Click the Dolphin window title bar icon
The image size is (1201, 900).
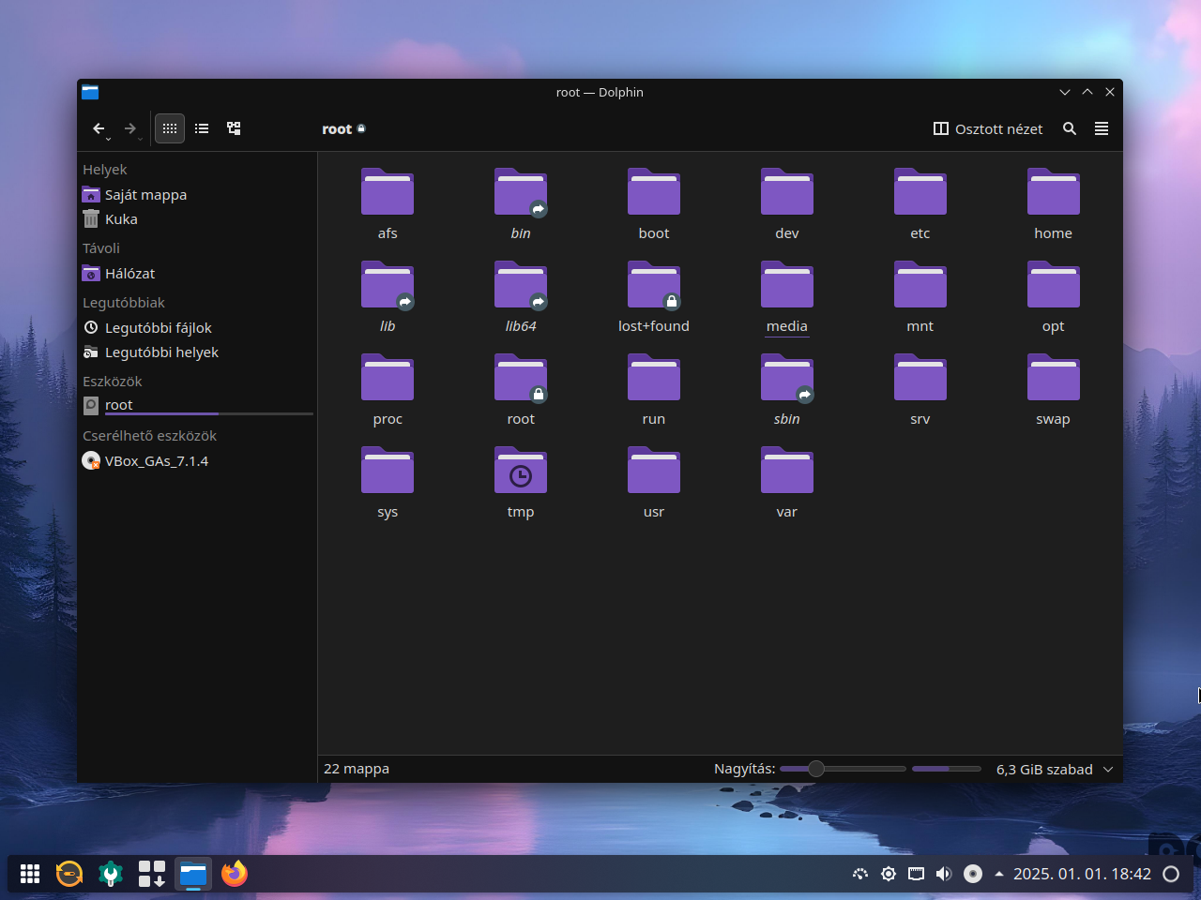(90, 92)
